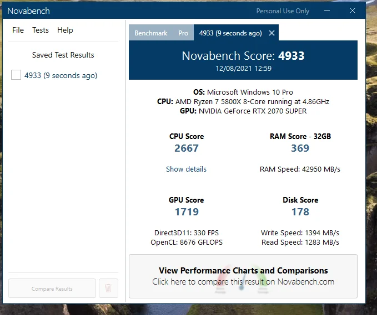Click the GPU Score label
This screenshot has width=377, height=315.
pyautogui.click(x=187, y=200)
